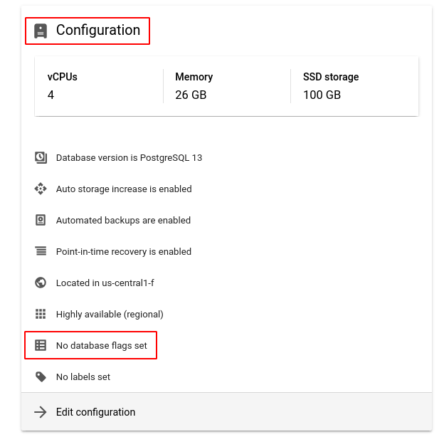
Task: Click the vCPUs value 4
Action: (x=51, y=95)
